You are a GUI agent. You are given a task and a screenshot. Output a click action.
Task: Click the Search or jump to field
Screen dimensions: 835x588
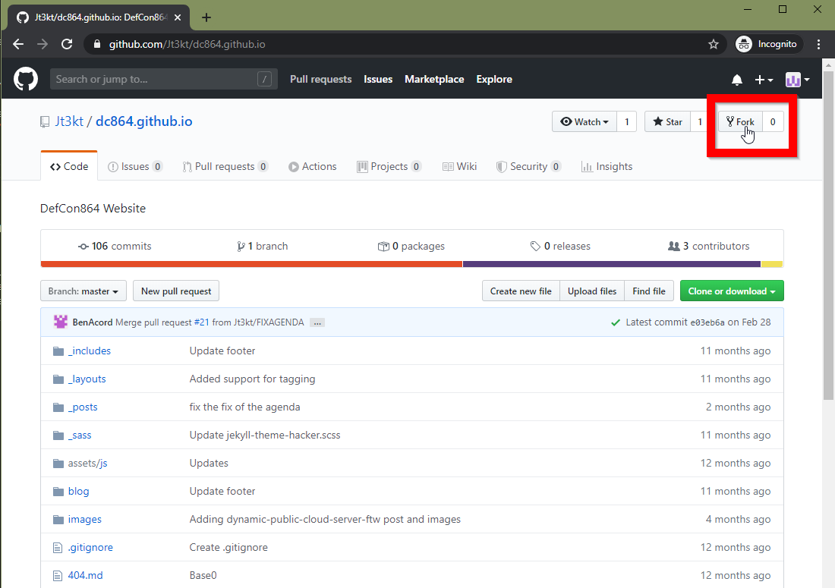point(163,79)
